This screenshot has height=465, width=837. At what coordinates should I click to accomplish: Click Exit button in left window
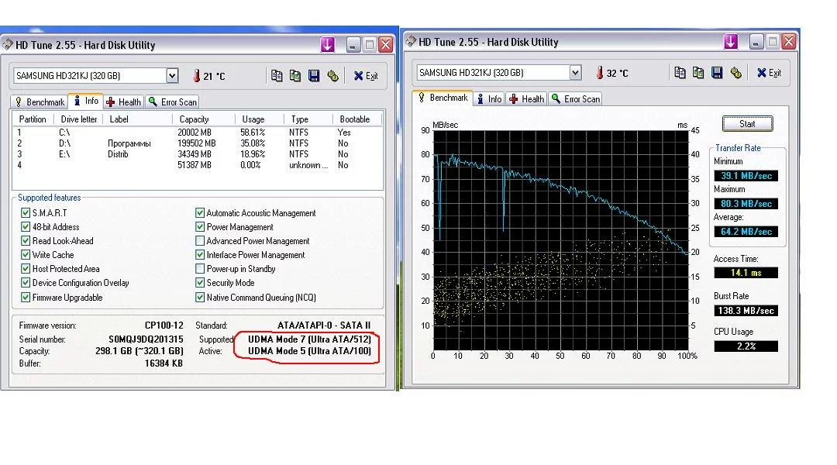[x=366, y=76]
